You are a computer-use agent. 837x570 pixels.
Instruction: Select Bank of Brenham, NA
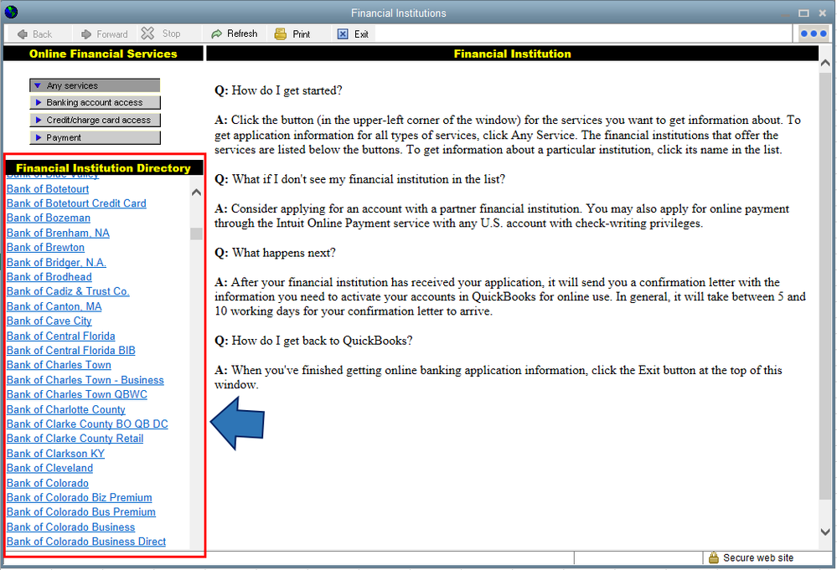58,233
